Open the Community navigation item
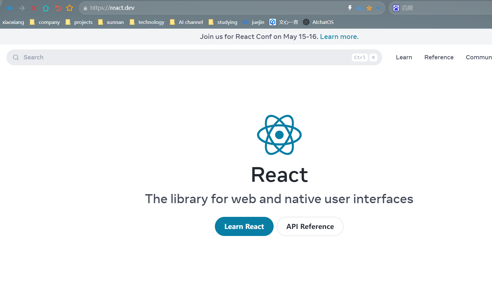 (479, 57)
